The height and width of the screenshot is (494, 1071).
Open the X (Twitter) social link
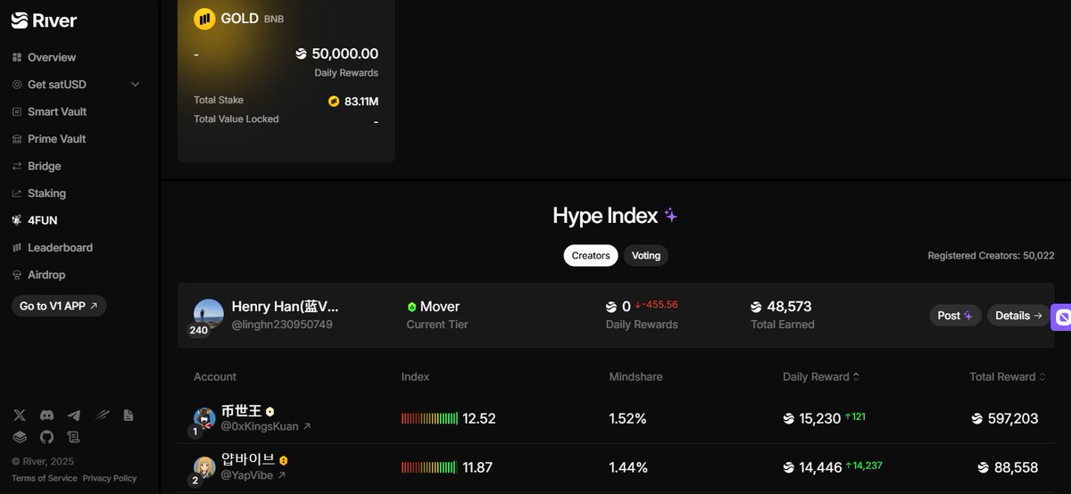point(20,416)
